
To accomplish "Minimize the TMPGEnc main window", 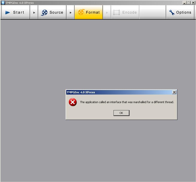I will point(184,3).
